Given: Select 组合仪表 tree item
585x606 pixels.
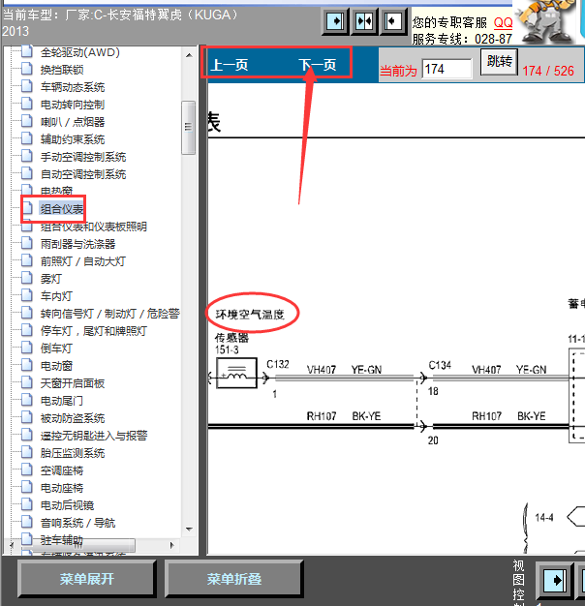Looking at the screenshot, I should (x=61, y=209).
